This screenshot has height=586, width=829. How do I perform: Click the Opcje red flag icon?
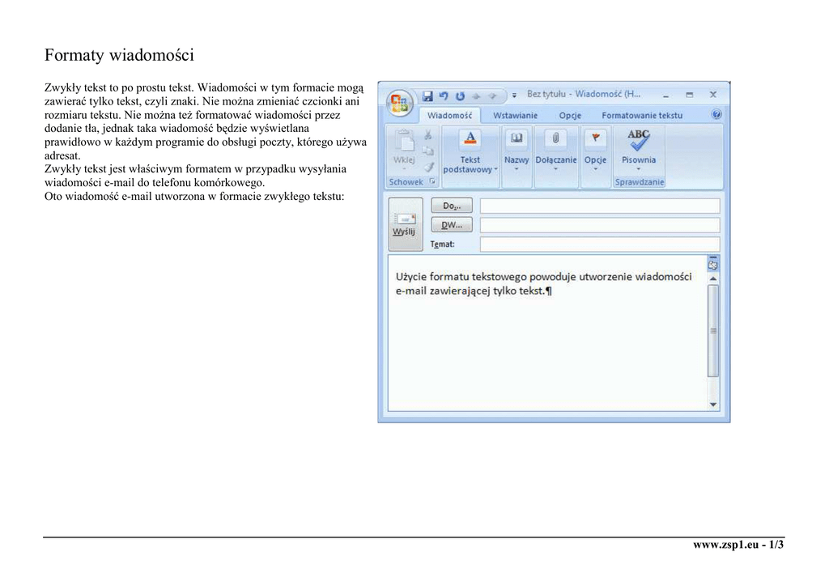(595, 139)
